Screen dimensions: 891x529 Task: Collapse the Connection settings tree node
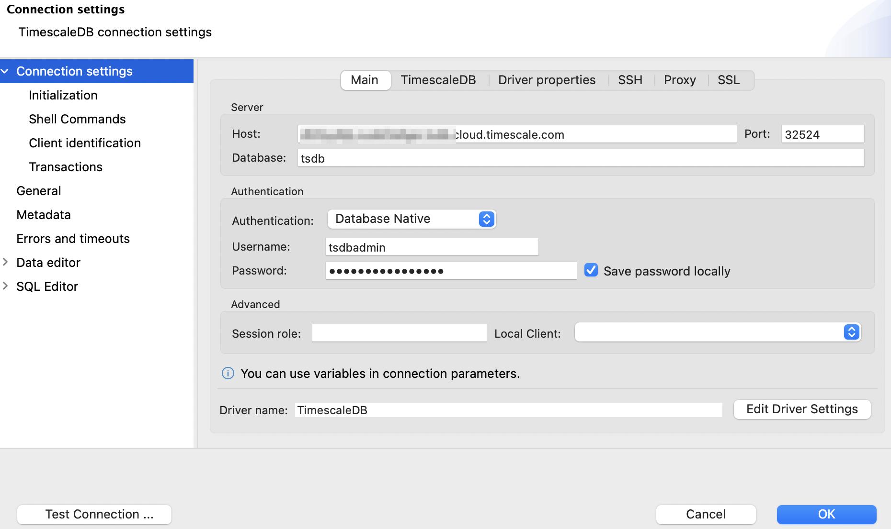5,71
